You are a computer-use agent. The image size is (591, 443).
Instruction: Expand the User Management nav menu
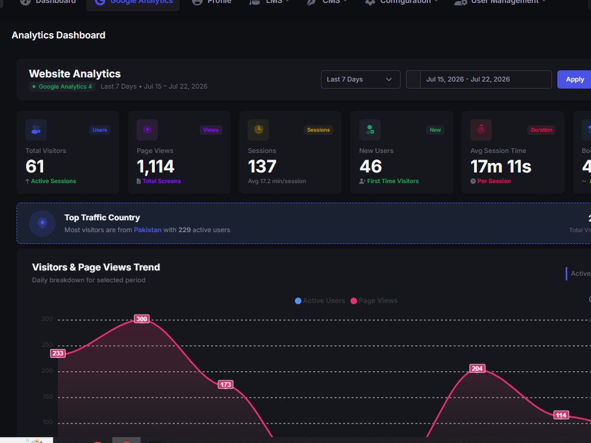pyautogui.click(x=500, y=2)
